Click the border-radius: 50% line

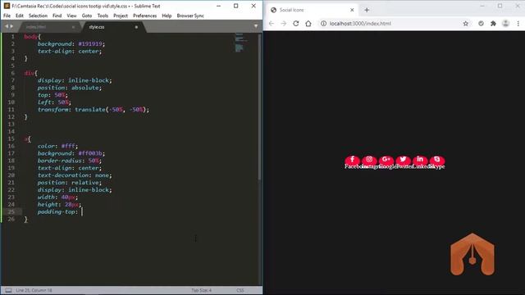tap(69, 161)
